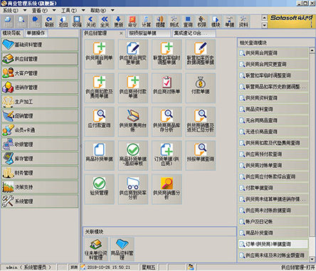This screenshot has width=316, height=271.
Task: Click the 查询 toolbar icon
Action: tap(188, 21)
